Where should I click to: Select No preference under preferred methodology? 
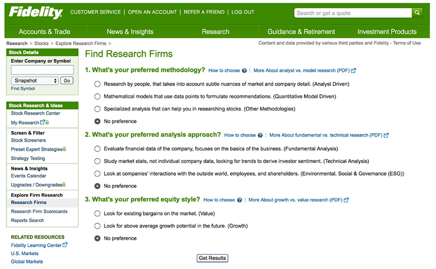tap(98, 121)
